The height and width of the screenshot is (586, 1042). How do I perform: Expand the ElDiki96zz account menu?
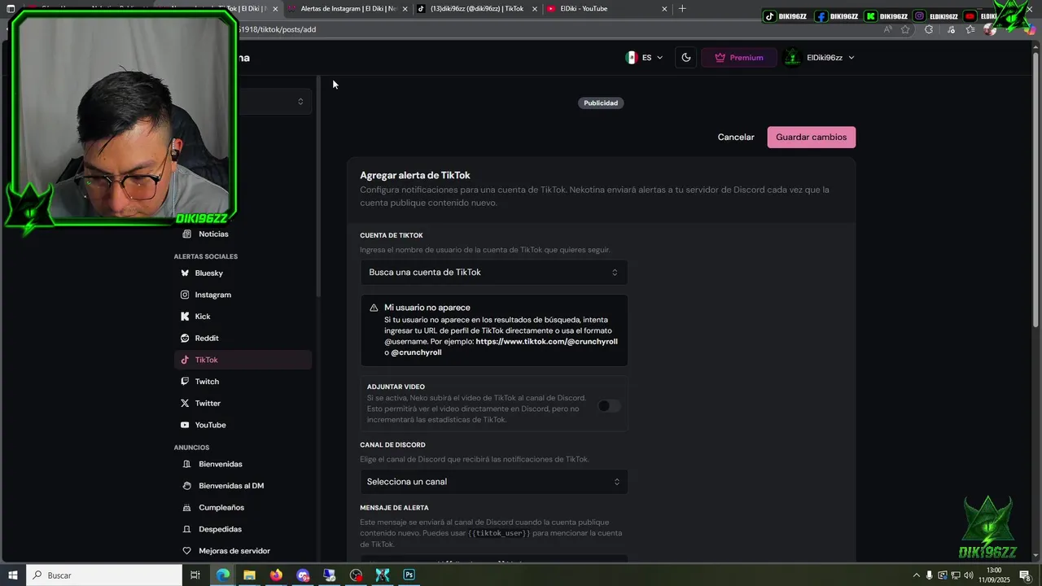coord(820,58)
